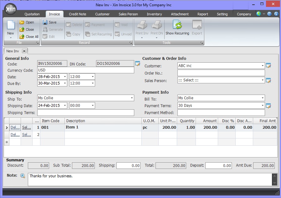This screenshot has height=198, width=281.
Task: Open the Payment Terms dropdown
Action: 263,106
